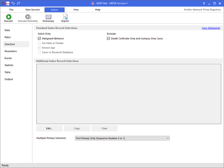Click the Export toolbar icon
The image size is (224, 168).
pos(65,17)
